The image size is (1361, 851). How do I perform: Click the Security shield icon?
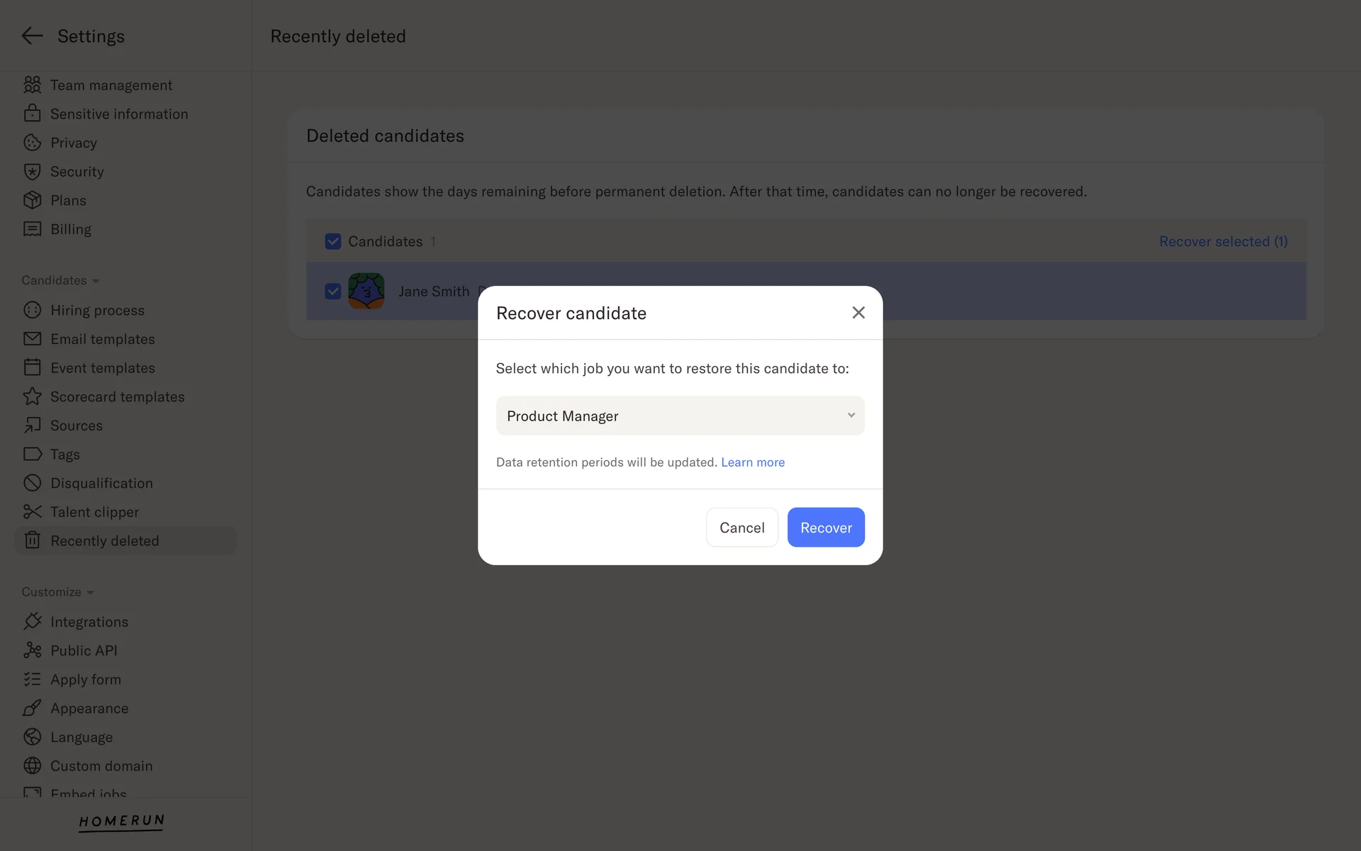32,172
